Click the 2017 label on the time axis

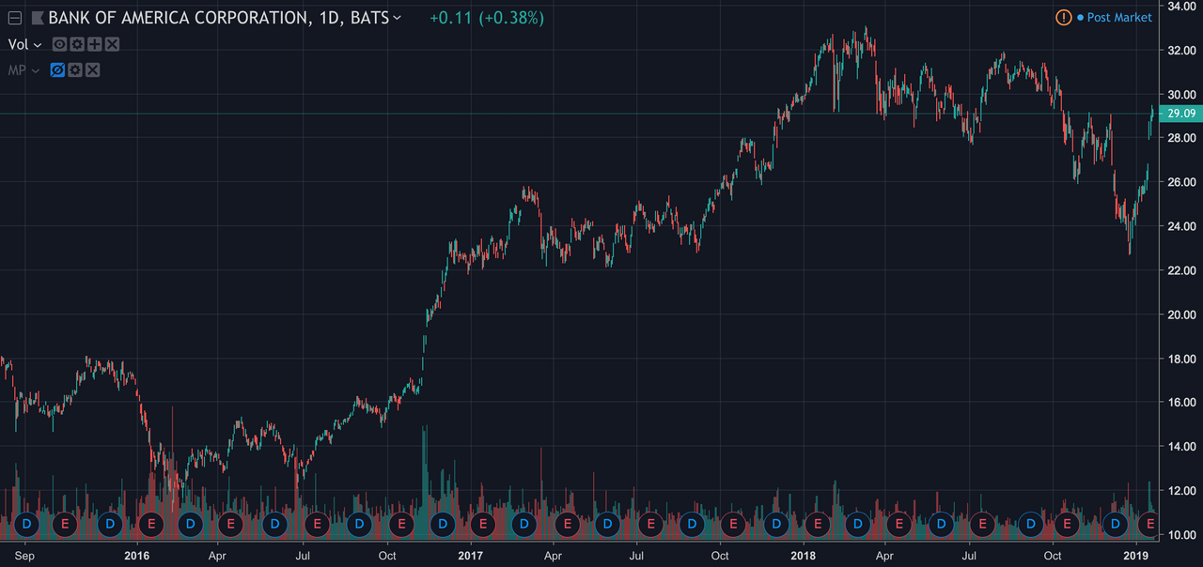(469, 556)
